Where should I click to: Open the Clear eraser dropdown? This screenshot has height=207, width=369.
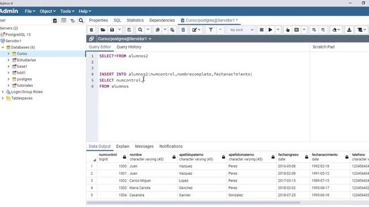[x=336, y=30]
